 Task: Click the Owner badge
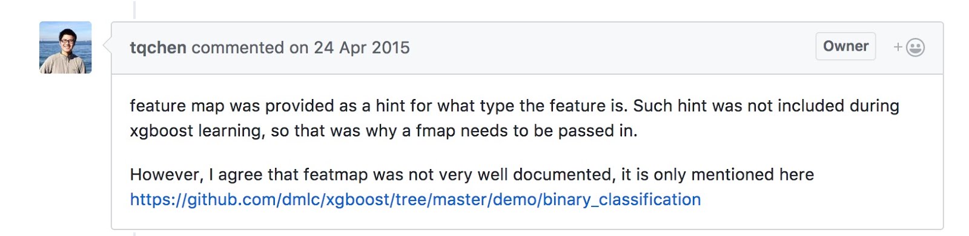[845, 46]
